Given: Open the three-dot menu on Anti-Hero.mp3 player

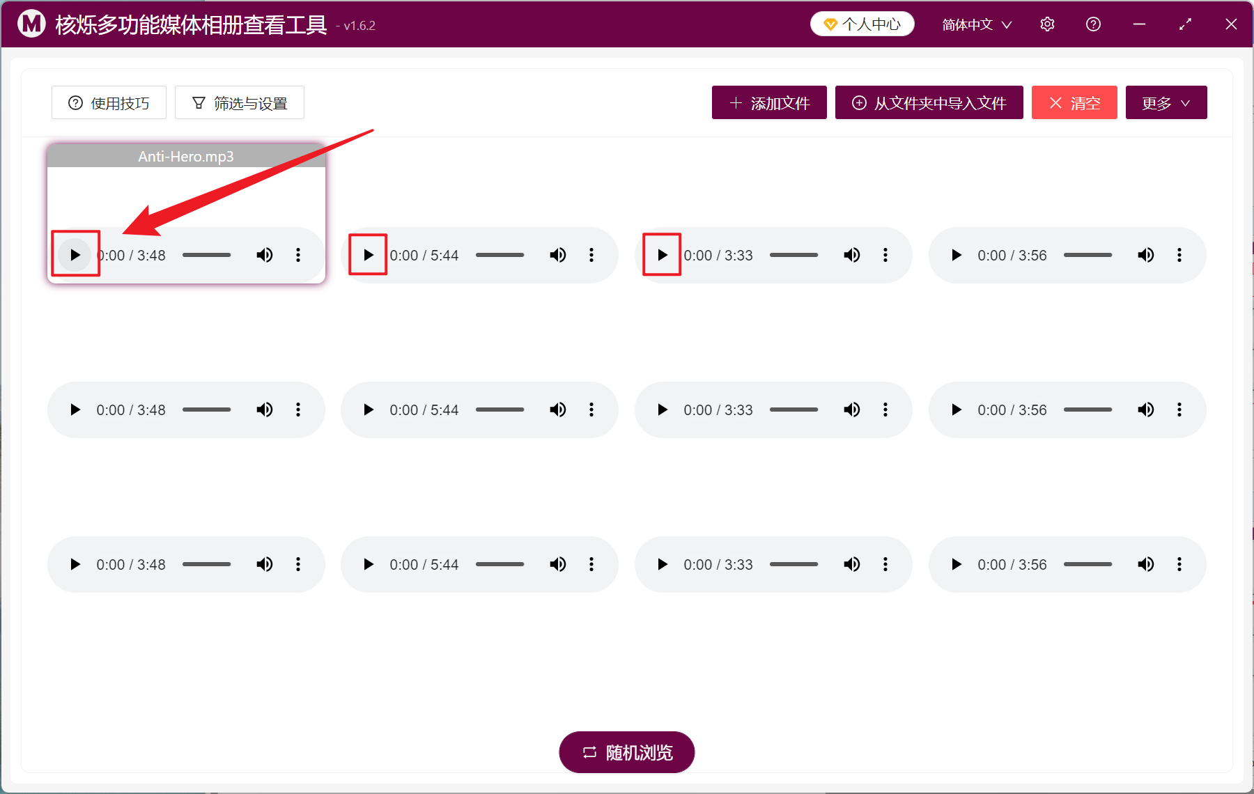Looking at the screenshot, I should (298, 255).
